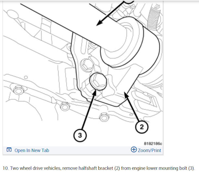Click the partially visible callout circle atop diagram
The image size is (199, 176).
point(129,2)
